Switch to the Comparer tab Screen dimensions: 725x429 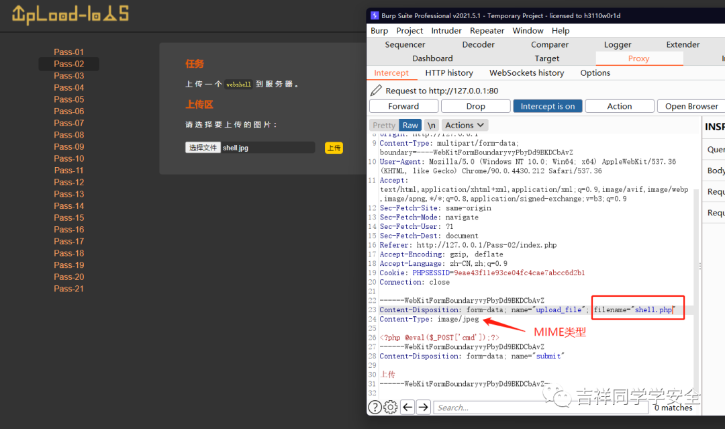(x=550, y=44)
